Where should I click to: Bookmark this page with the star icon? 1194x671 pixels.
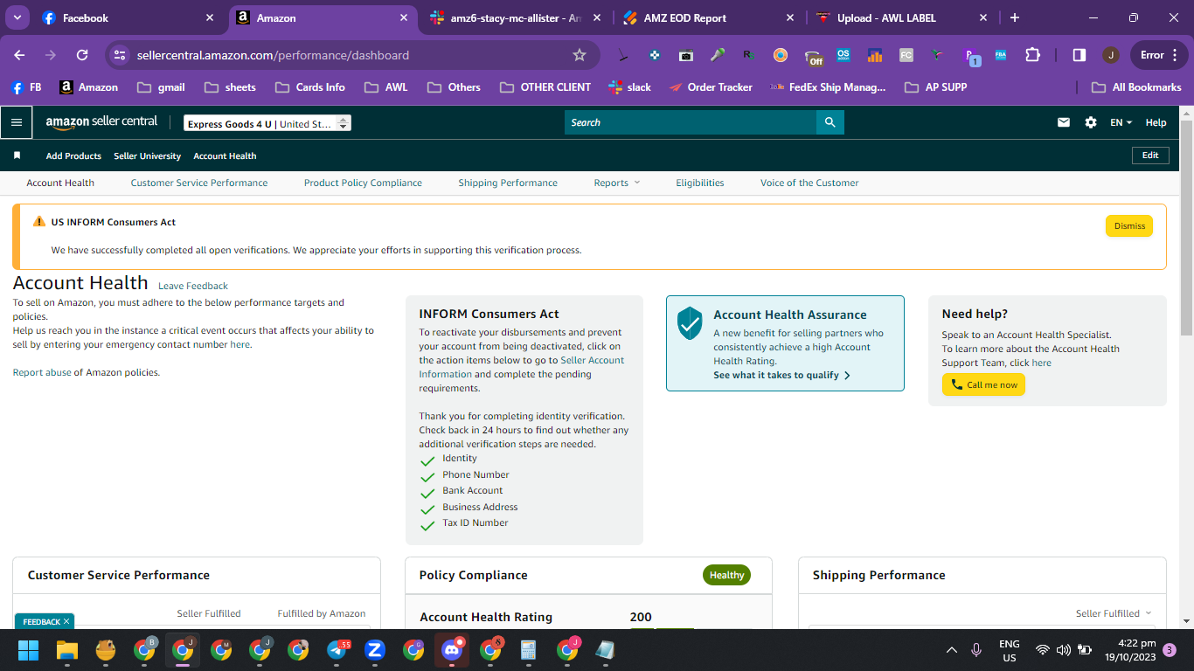coord(579,55)
